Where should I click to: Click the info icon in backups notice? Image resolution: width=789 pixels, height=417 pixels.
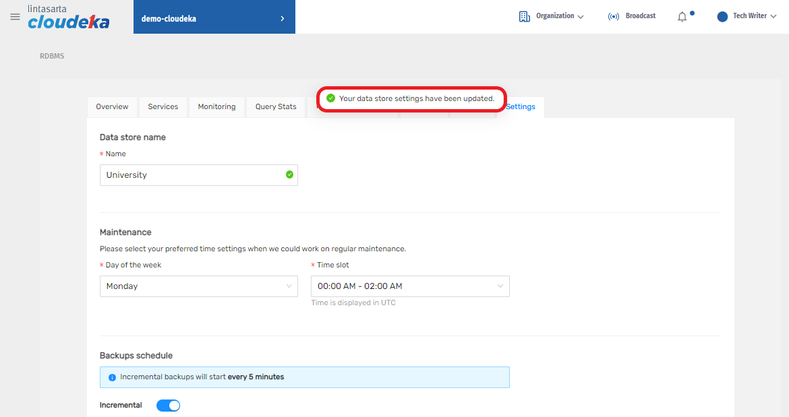tap(112, 377)
